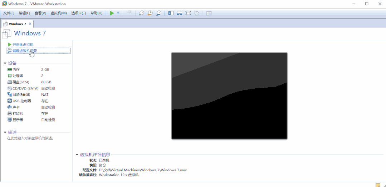The width and height of the screenshot is (386, 187).
Task: Open the 文件(F) menu
Action: [x=9, y=13]
